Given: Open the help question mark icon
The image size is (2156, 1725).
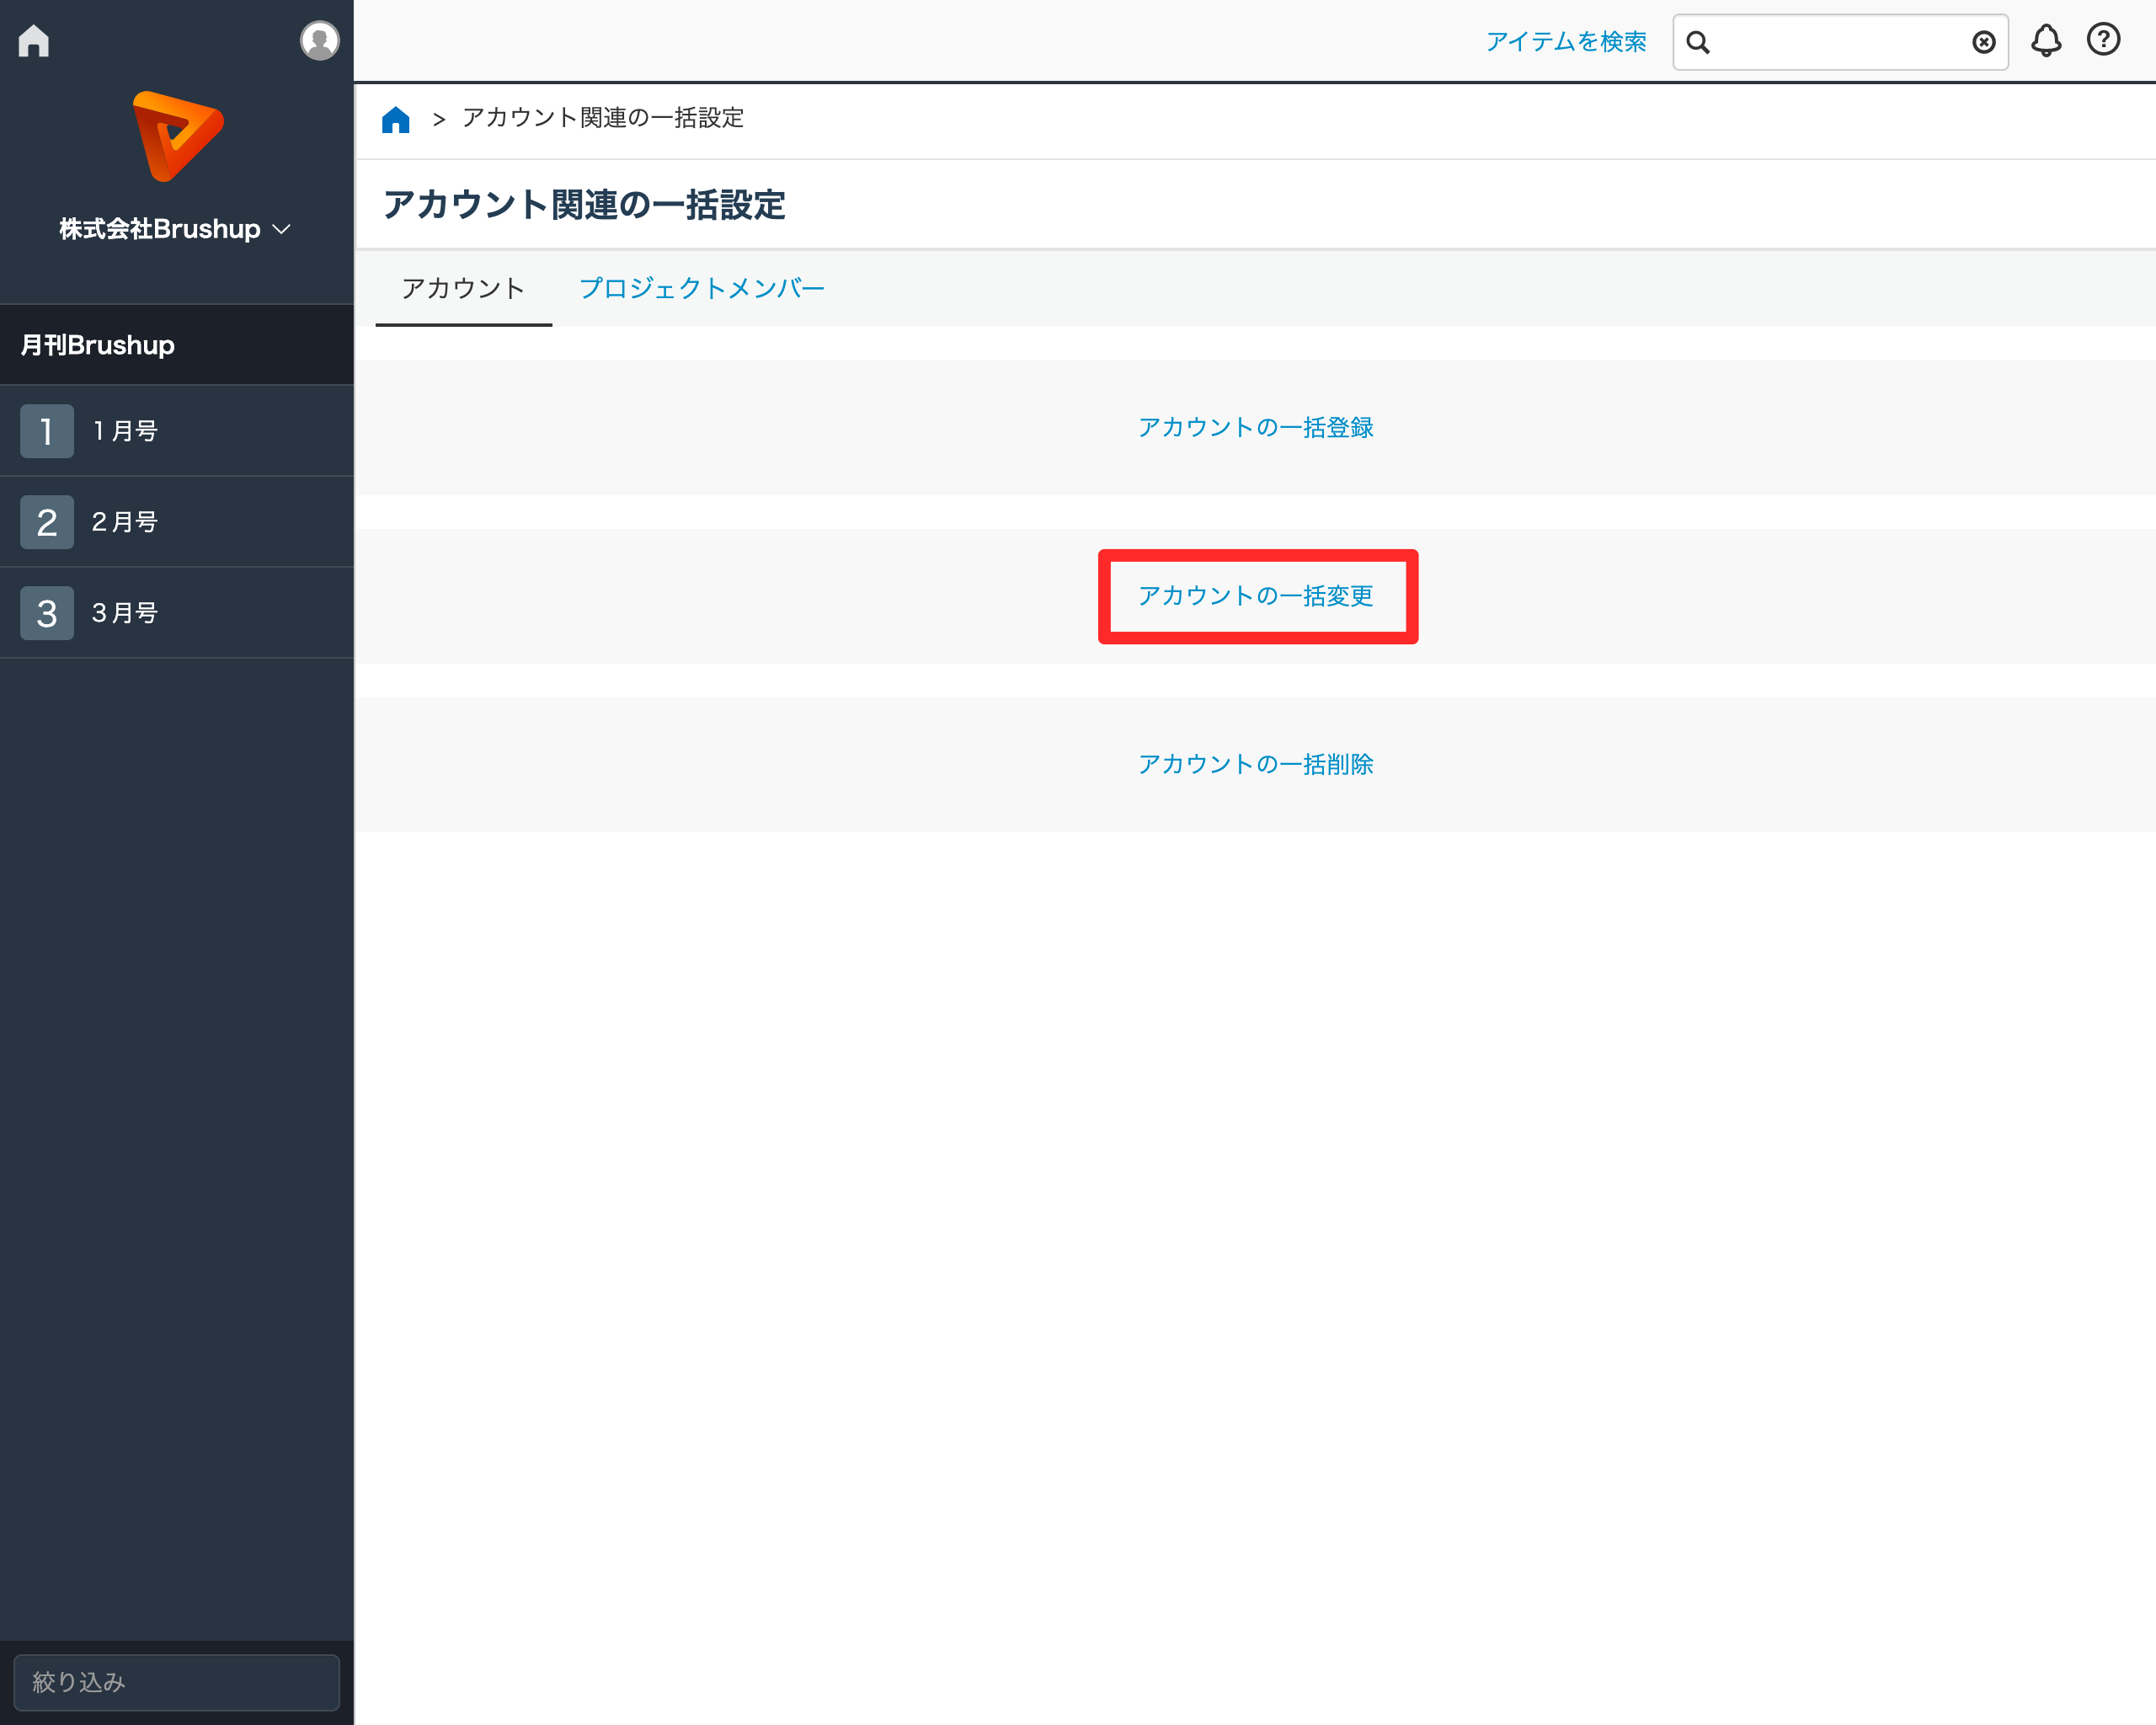Looking at the screenshot, I should (2104, 40).
